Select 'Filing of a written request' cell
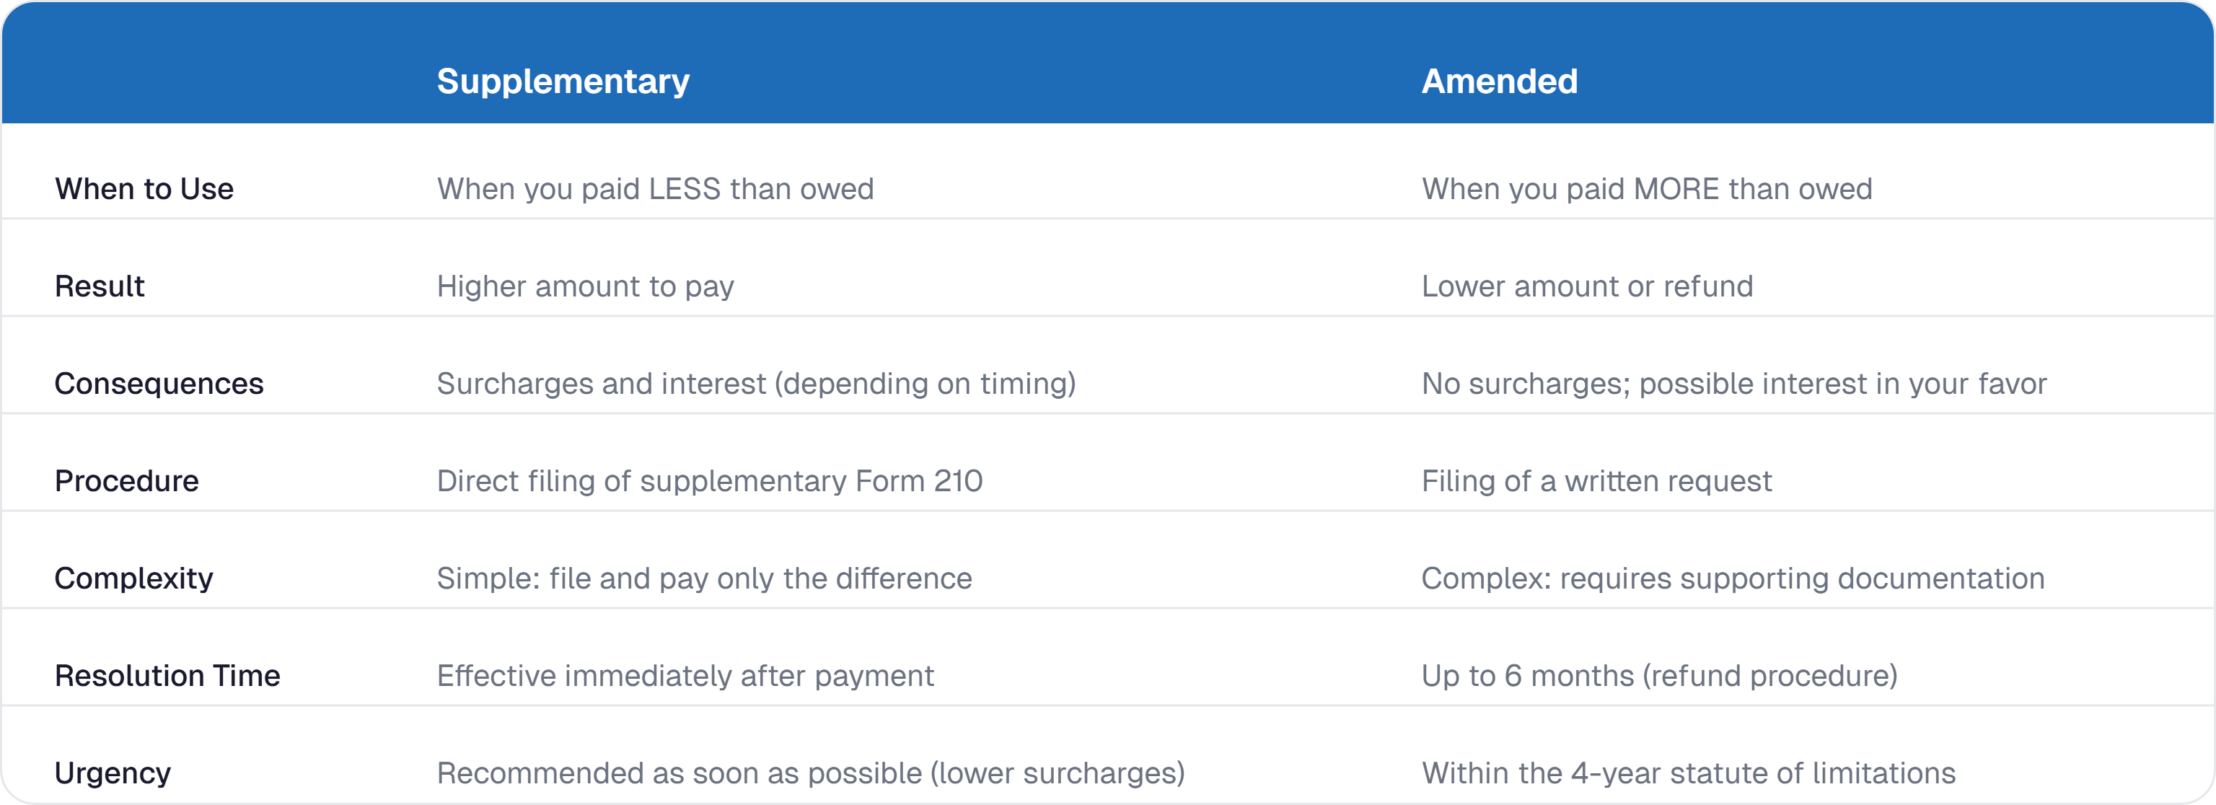 1596,480
